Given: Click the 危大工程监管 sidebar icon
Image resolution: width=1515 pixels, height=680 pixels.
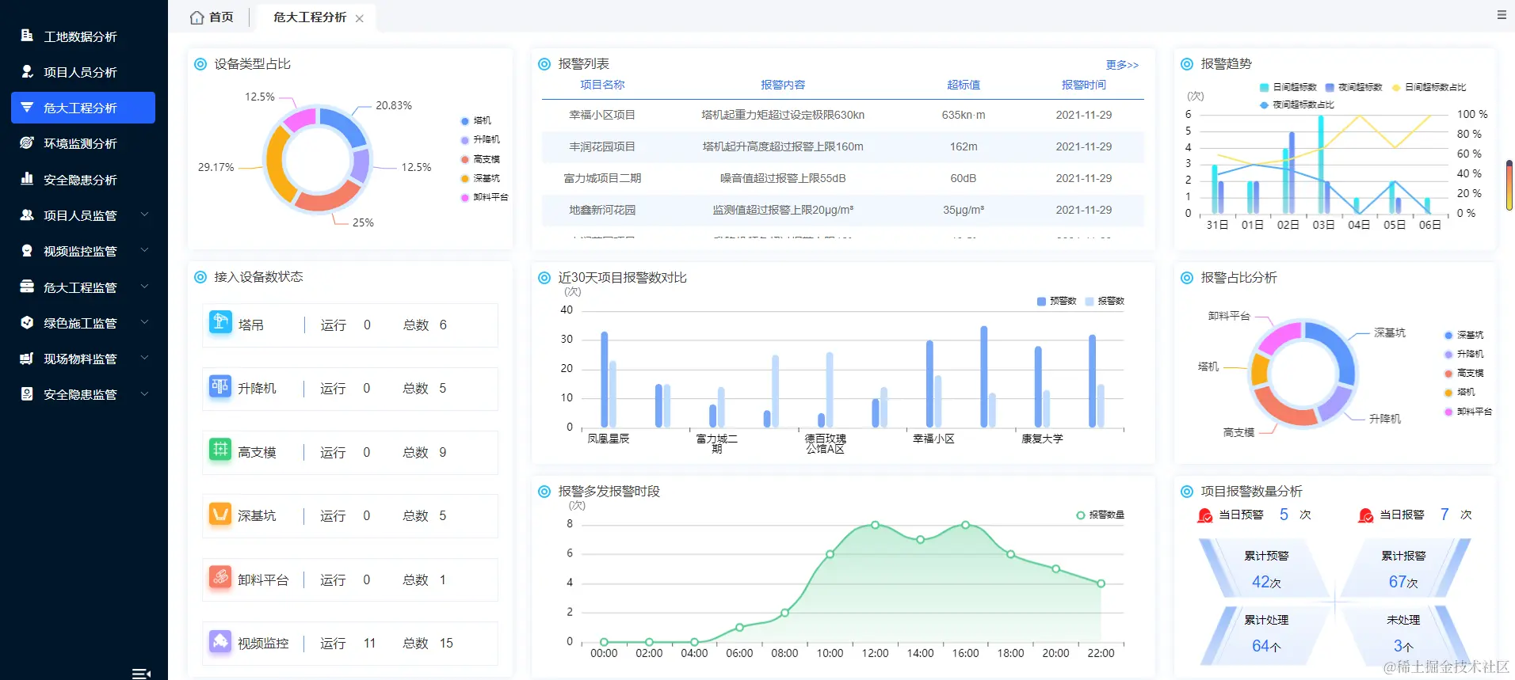Looking at the screenshot, I should (x=27, y=287).
